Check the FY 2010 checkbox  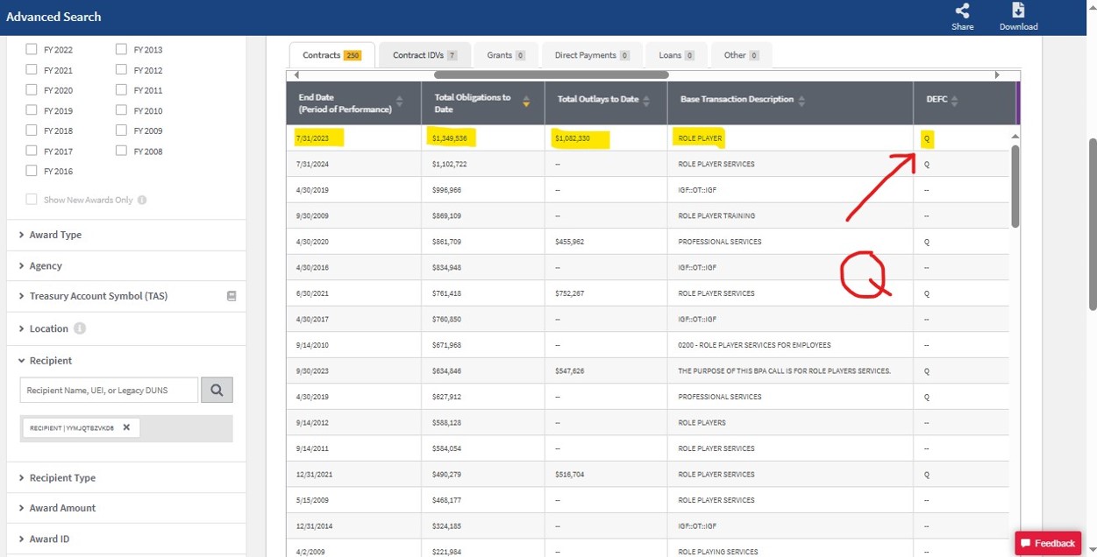(121, 110)
